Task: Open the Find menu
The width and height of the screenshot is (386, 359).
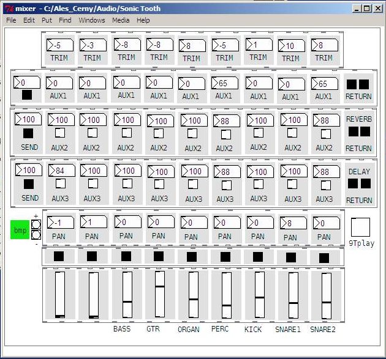Action: pyautogui.click(x=65, y=20)
